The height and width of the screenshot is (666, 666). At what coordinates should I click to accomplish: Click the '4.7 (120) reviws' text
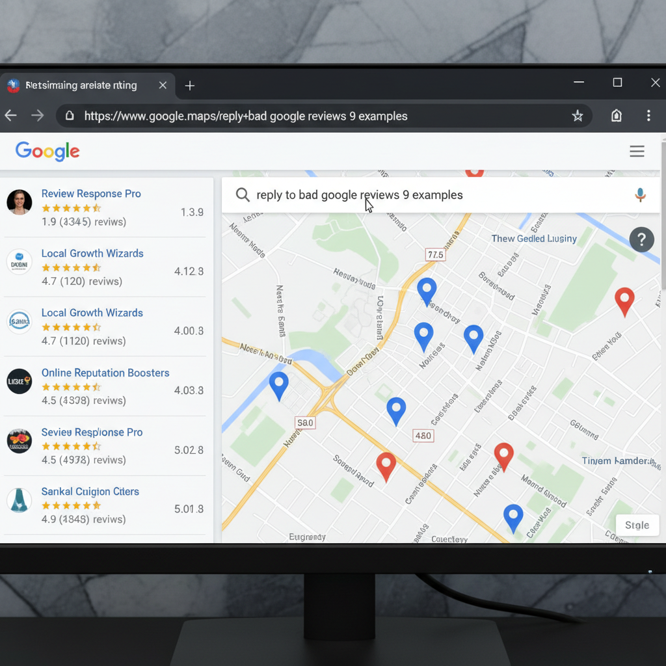(x=81, y=281)
